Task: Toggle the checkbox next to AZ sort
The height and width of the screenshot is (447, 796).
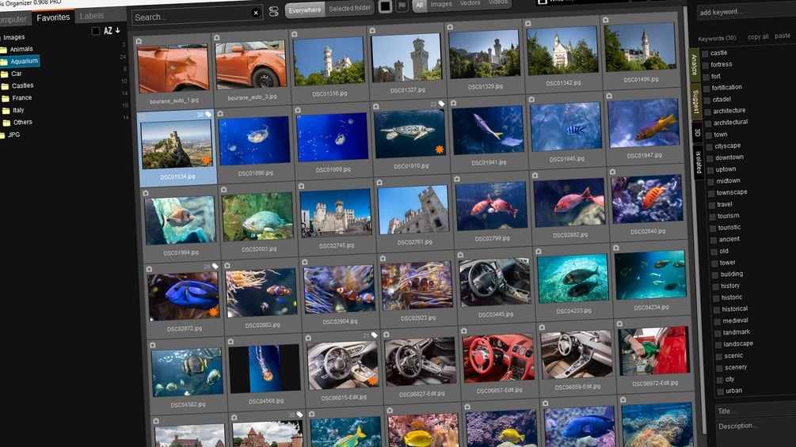Action: [x=95, y=31]
